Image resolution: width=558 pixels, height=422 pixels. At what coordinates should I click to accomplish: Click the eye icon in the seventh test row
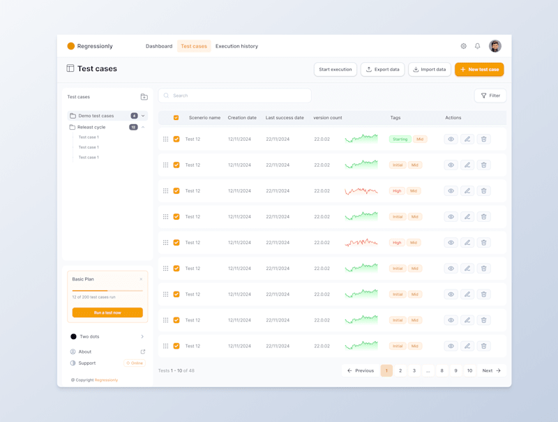tap(451, 294)
